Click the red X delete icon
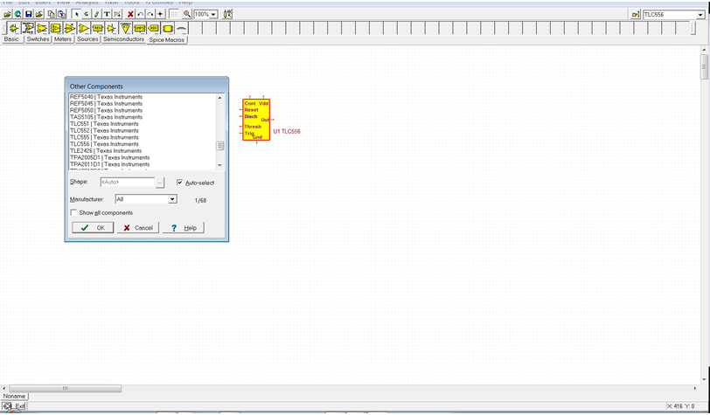 point(130,15)
